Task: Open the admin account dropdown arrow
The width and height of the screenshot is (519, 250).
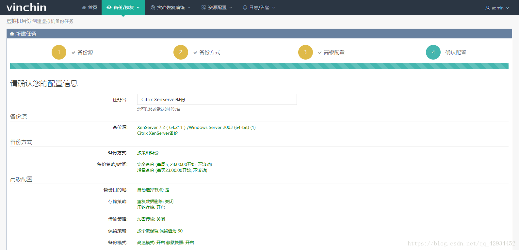Action: (508, 8)
